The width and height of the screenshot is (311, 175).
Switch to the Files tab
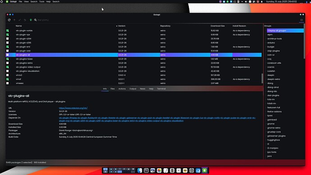pyautogui.click(x=113, y=89)
